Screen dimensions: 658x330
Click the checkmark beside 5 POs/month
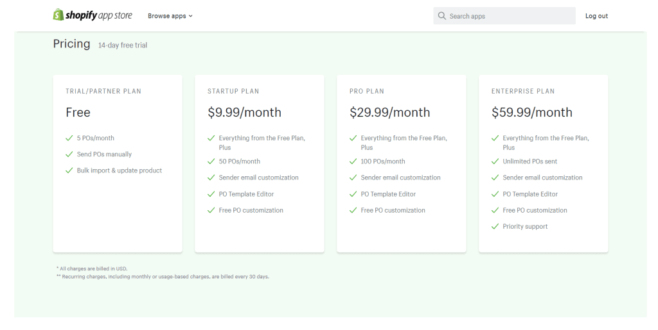(69, 138)
